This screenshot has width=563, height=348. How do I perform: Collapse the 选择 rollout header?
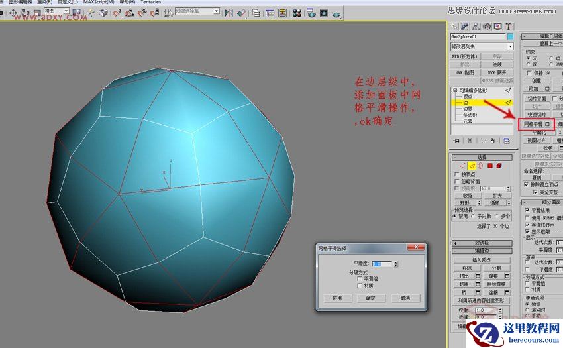click(x=482, y=158)
